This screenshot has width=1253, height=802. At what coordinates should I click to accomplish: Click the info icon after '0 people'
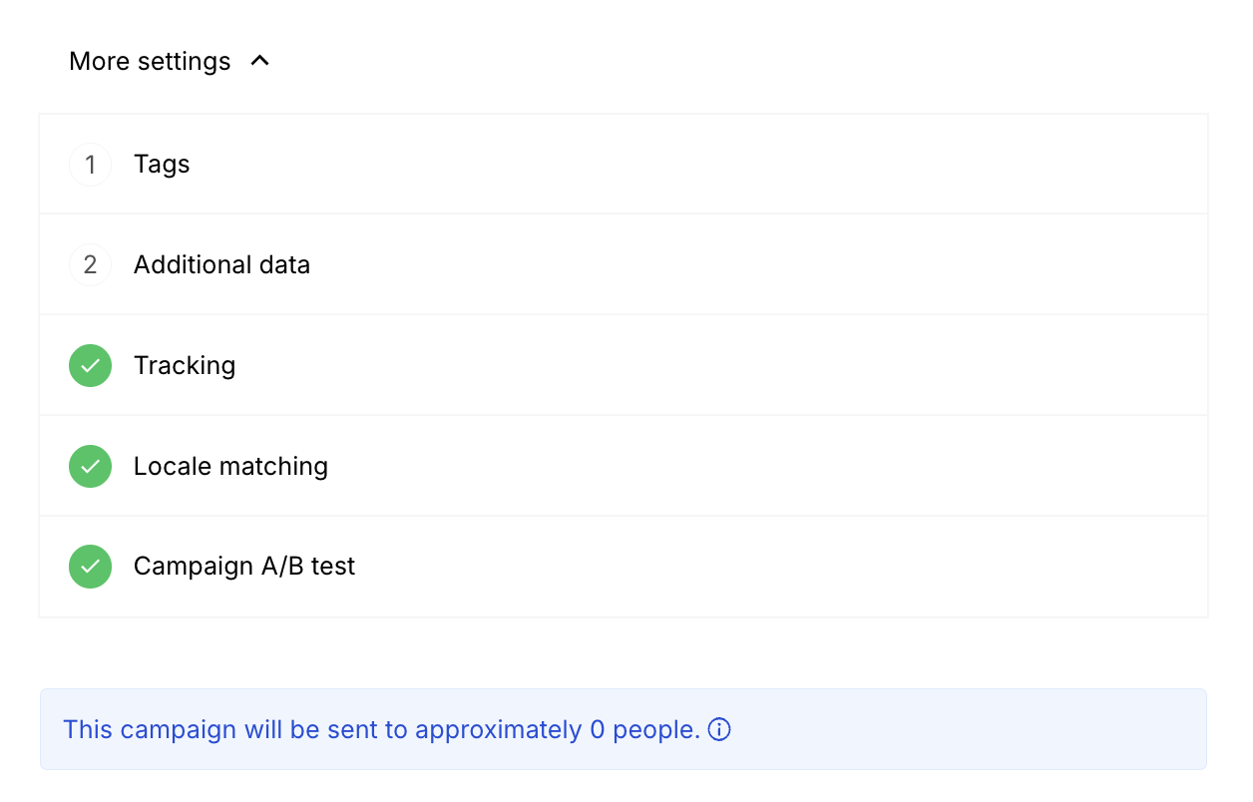coord(719,730)
